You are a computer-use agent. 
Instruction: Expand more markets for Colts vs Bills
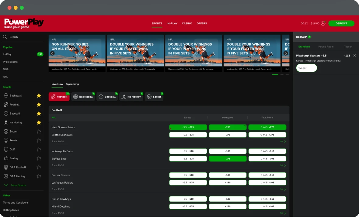click(x=283, y=165)
